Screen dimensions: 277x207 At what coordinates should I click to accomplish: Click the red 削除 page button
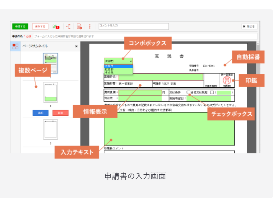point(60,113)
